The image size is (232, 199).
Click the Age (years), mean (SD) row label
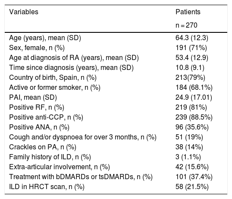pyautogui.click(x=45, y=38)
